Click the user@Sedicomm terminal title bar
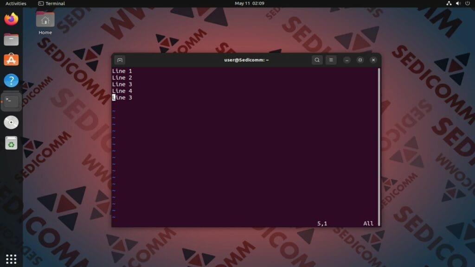The height and width of the screenshot is (267, 475). [x=246, y=60]
